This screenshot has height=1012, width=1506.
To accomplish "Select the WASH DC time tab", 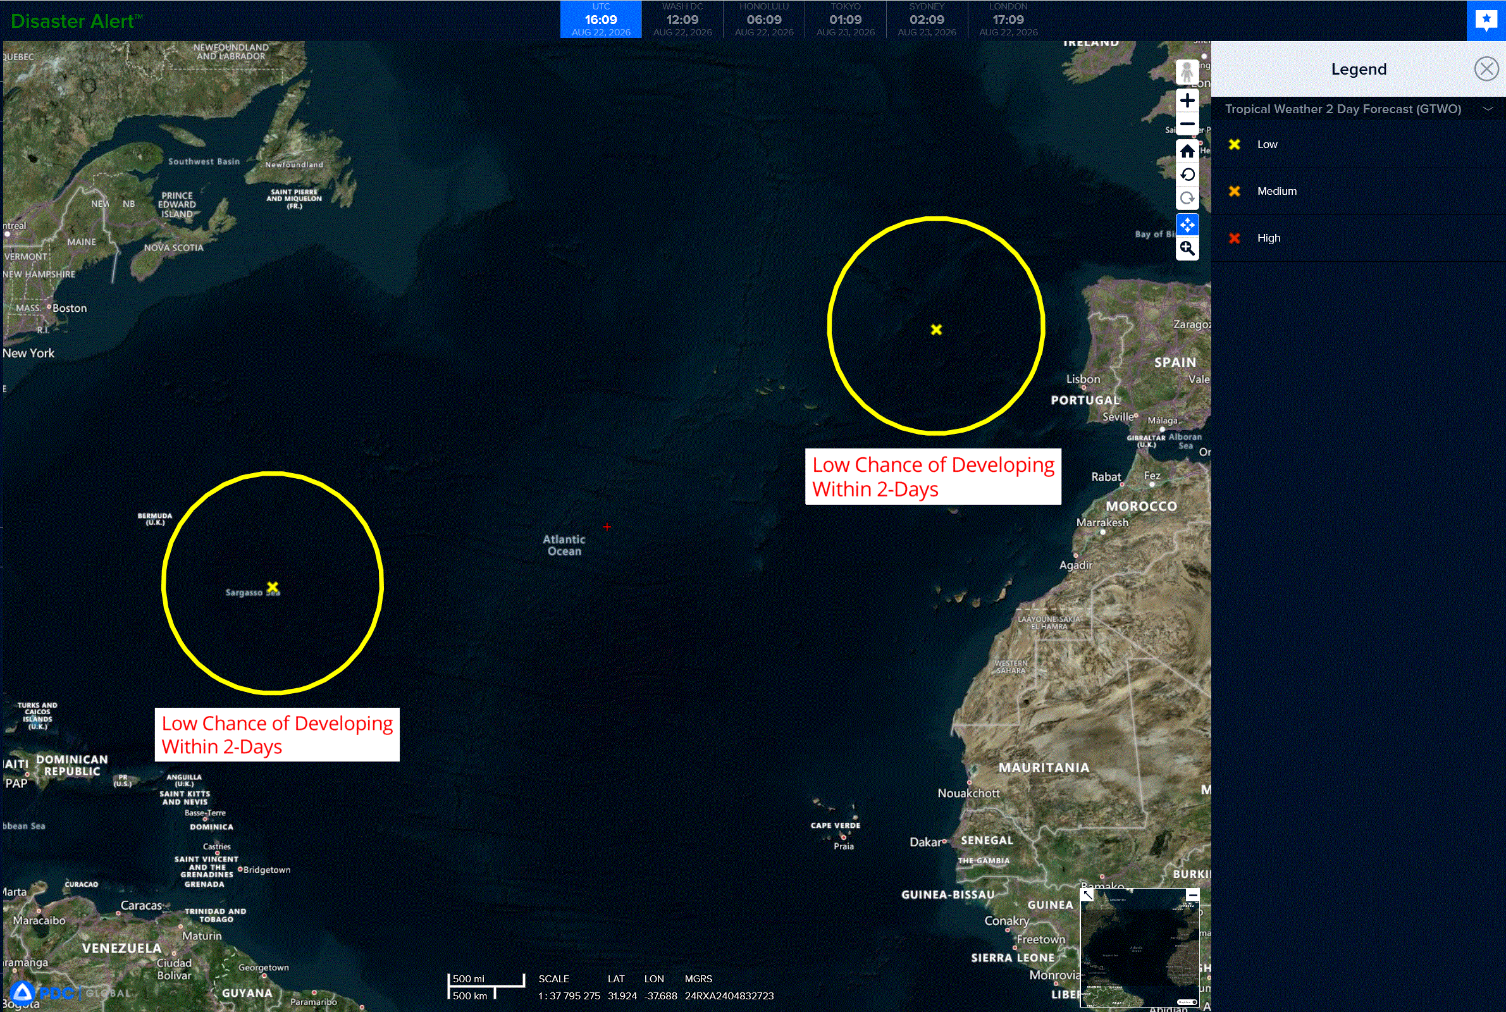I will coord(682,20).
